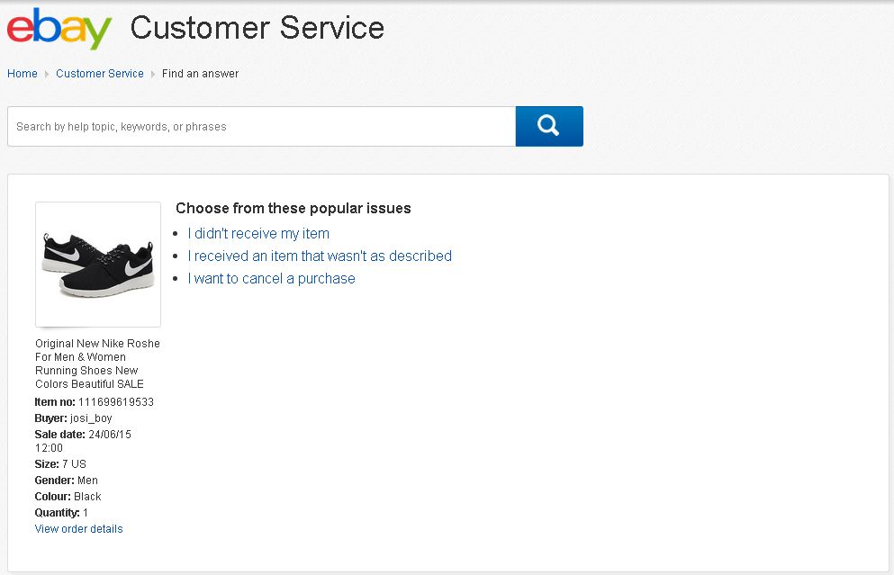Click the eBay logo

[x=59, y=29]
